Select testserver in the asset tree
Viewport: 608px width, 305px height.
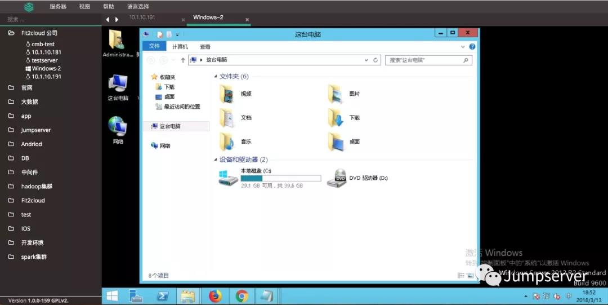[44, 60]
